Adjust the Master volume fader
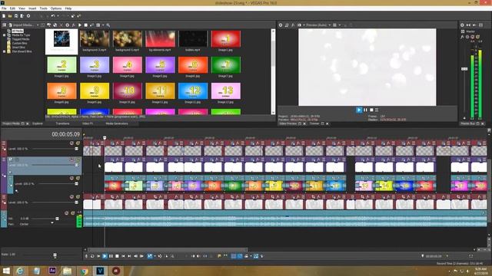492x276 pixels. click(x=464, y=69)
